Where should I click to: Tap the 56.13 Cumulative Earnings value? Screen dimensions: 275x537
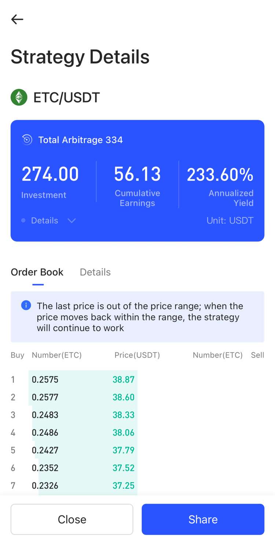[137, 174]
